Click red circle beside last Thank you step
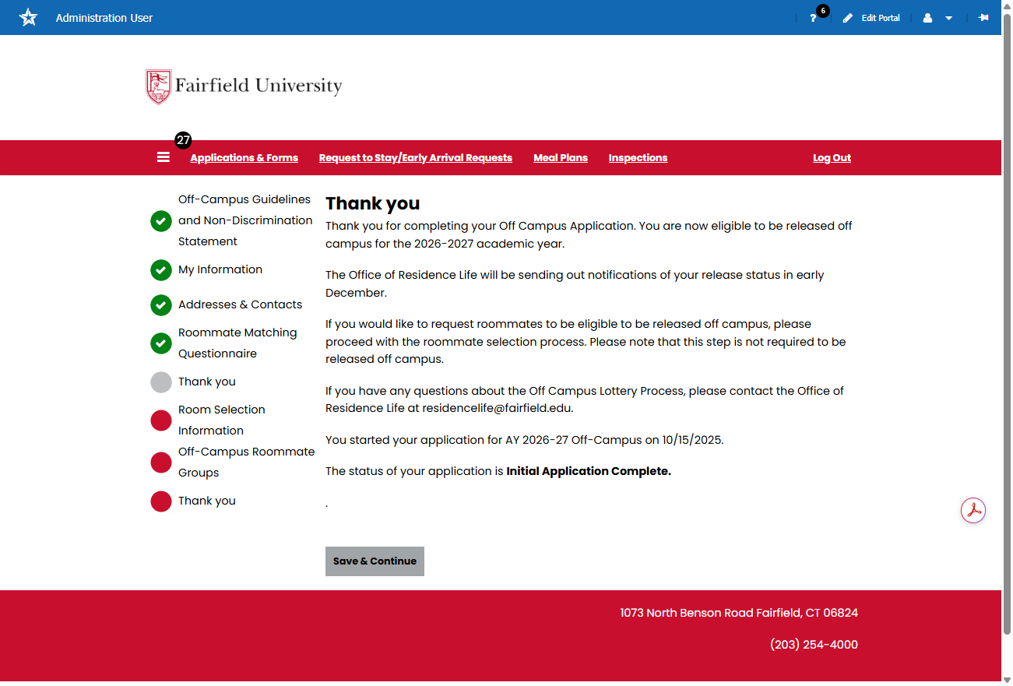The height and width of the screenshot is (686, 1013). [x=161, y=501]
